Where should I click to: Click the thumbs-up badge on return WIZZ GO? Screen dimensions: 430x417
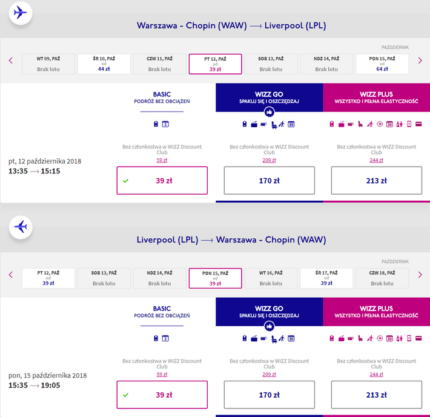[270, 326]
